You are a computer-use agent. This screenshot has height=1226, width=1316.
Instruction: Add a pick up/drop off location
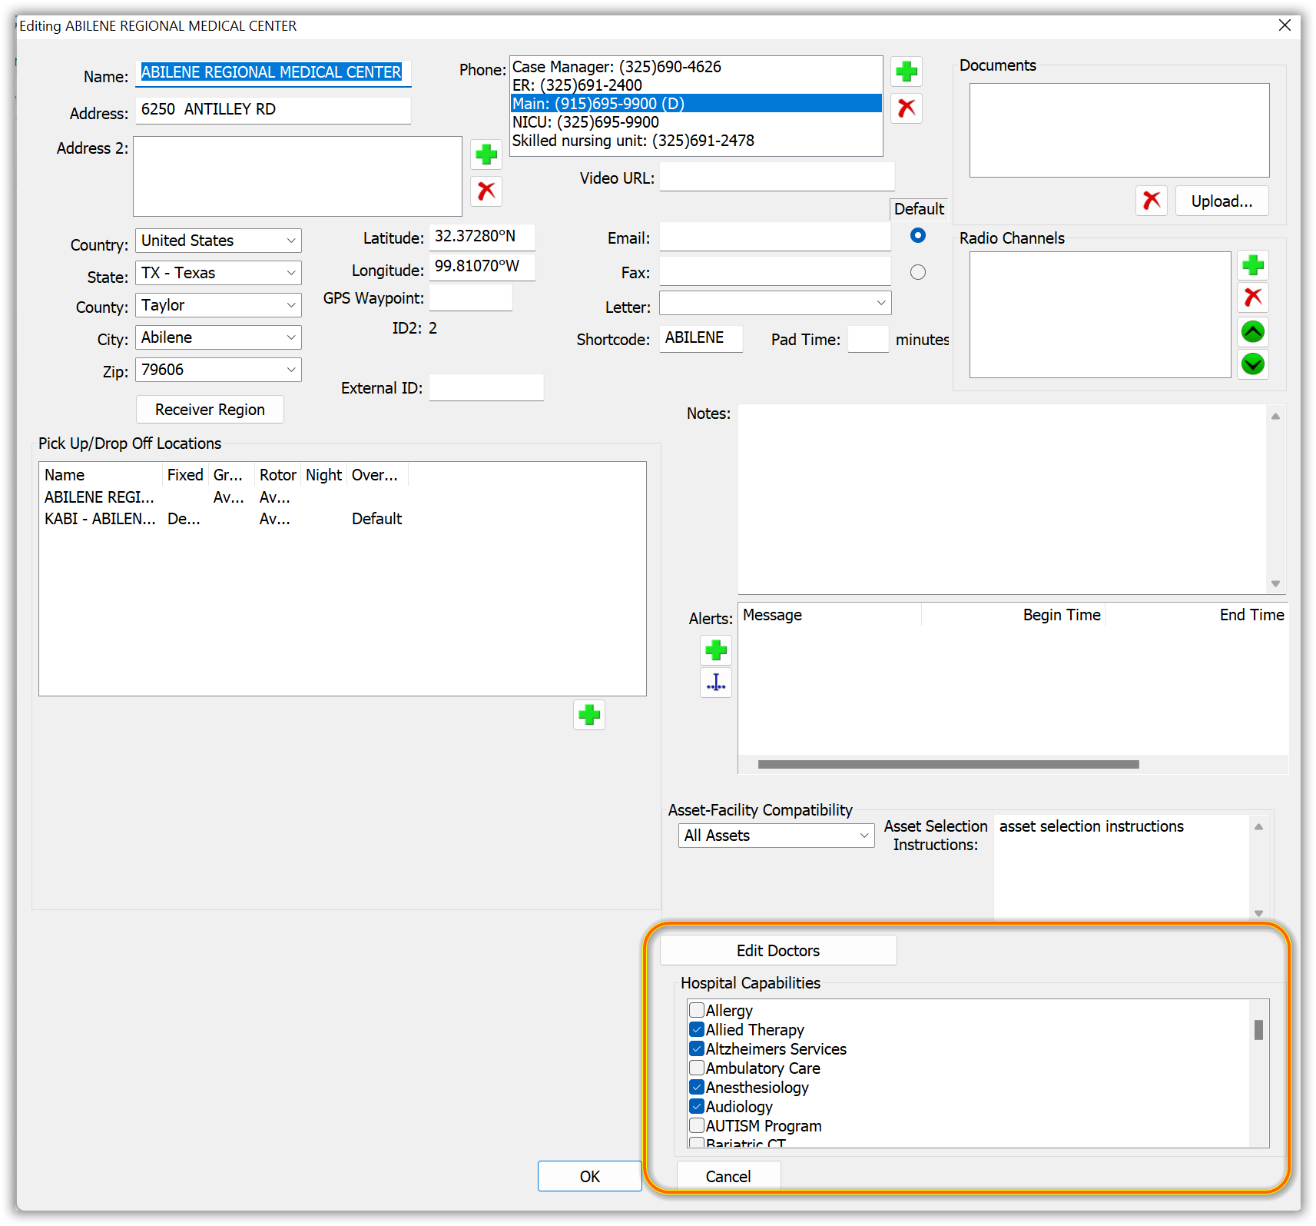tap(589, 715)
